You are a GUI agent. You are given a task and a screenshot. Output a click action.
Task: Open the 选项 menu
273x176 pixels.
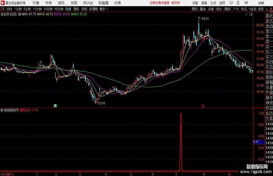[x=222, y=3]
